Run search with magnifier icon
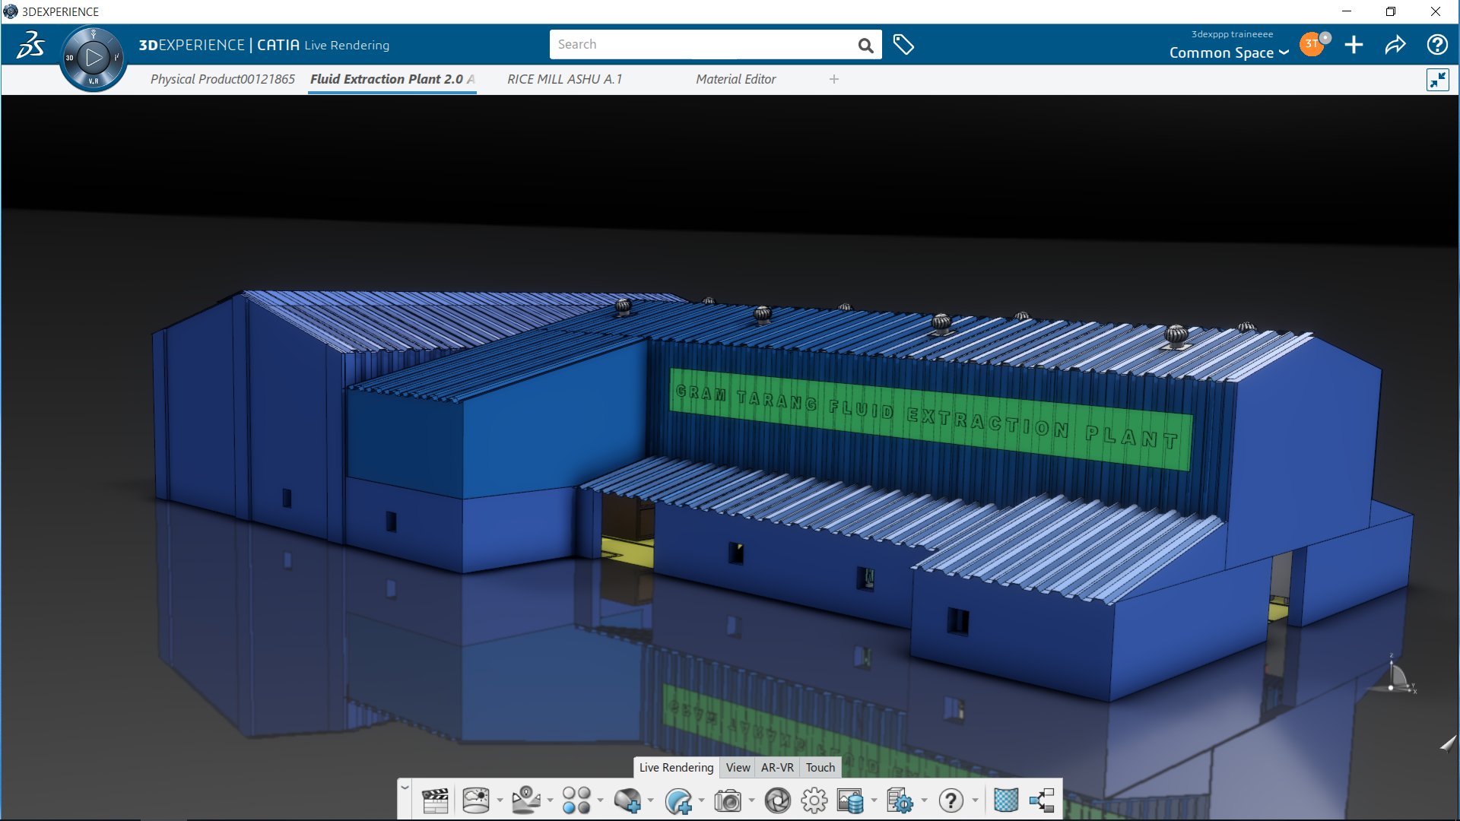This screenshot has height=821, width=1460. (865, 45)
